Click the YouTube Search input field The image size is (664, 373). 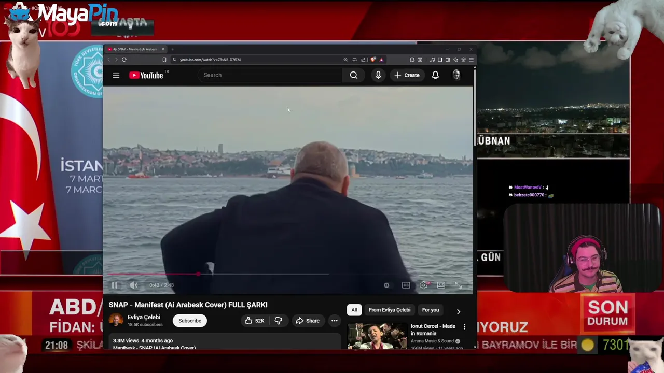tap(270, 75)
